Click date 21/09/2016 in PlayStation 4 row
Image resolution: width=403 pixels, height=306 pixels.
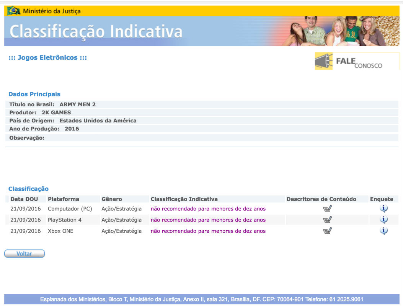pyautogui.click(x=25, y=220)
